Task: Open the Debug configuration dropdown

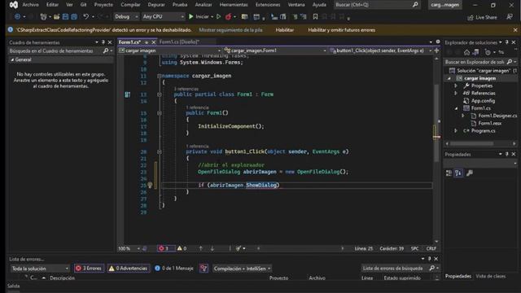Action: pyautogui.click(x=126, y=16)
